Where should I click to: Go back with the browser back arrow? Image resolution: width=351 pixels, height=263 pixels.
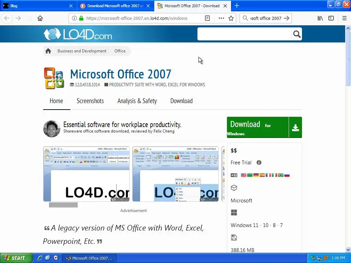(7, 18)
